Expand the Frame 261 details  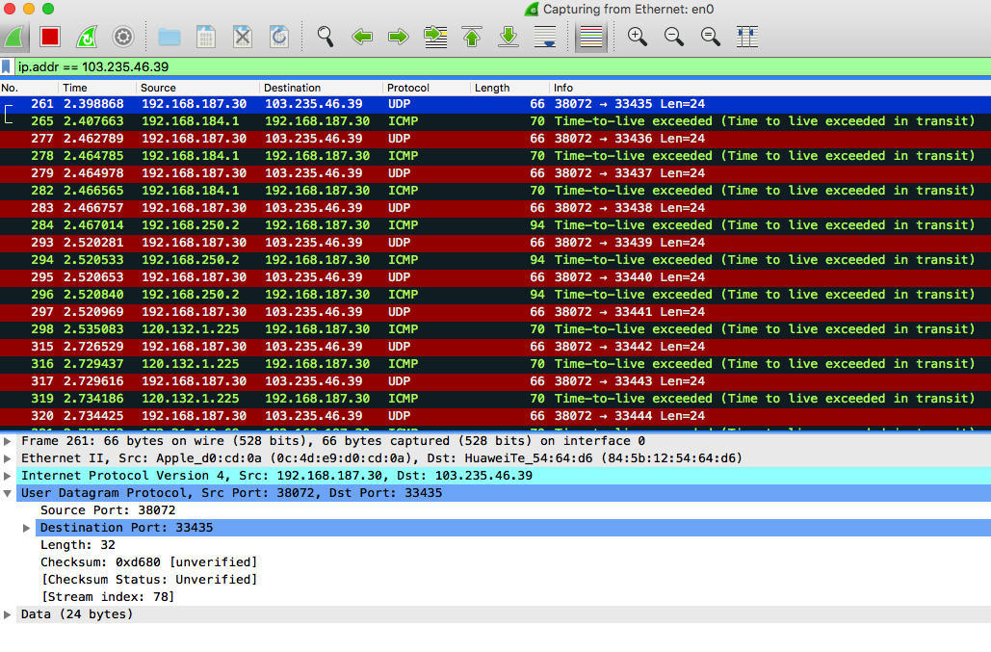(x=8, y=441)
